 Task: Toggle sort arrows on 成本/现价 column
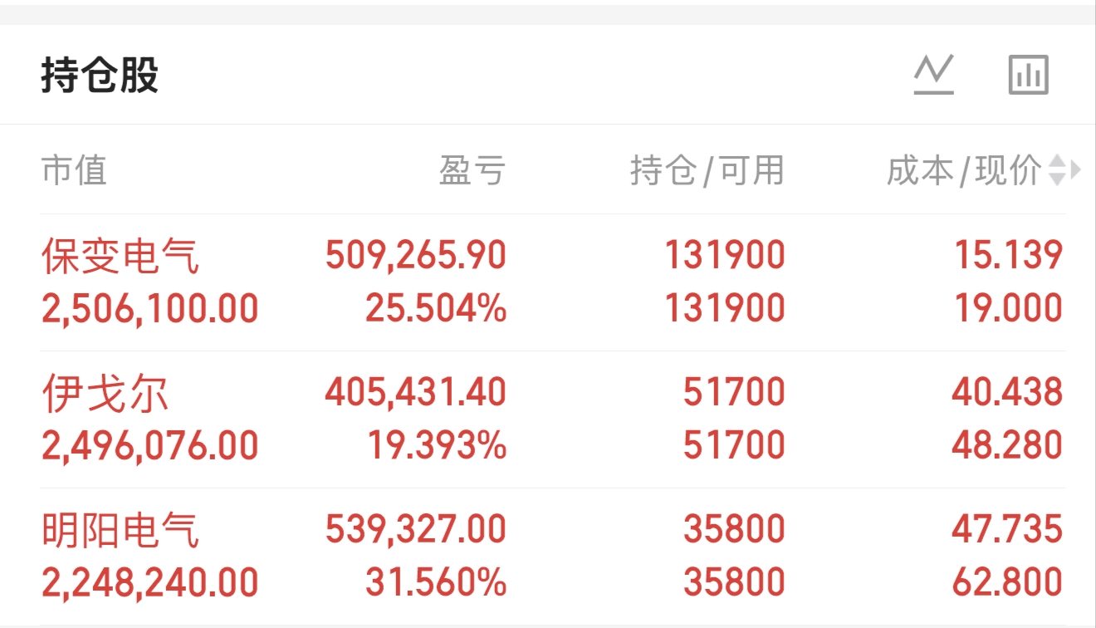(1057, 170)
